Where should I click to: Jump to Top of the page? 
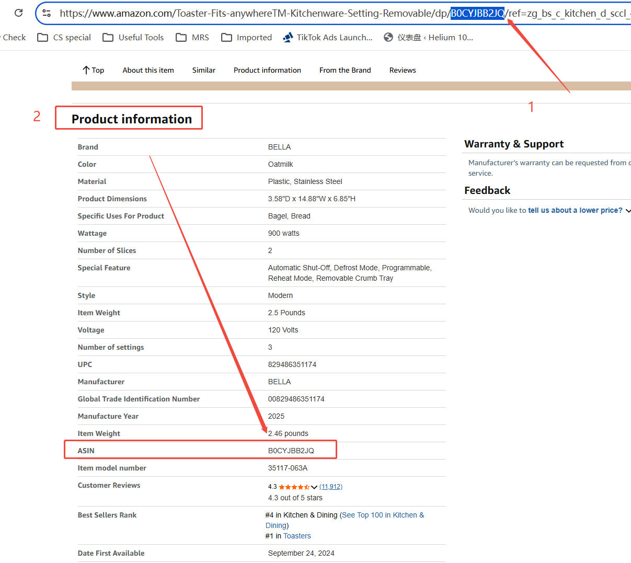point(93,70)
